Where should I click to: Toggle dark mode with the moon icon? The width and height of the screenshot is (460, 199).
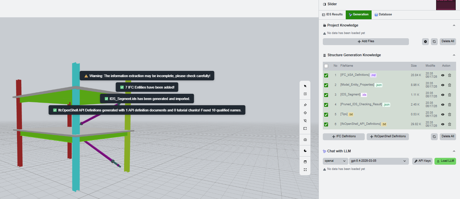tap(305, 151)
